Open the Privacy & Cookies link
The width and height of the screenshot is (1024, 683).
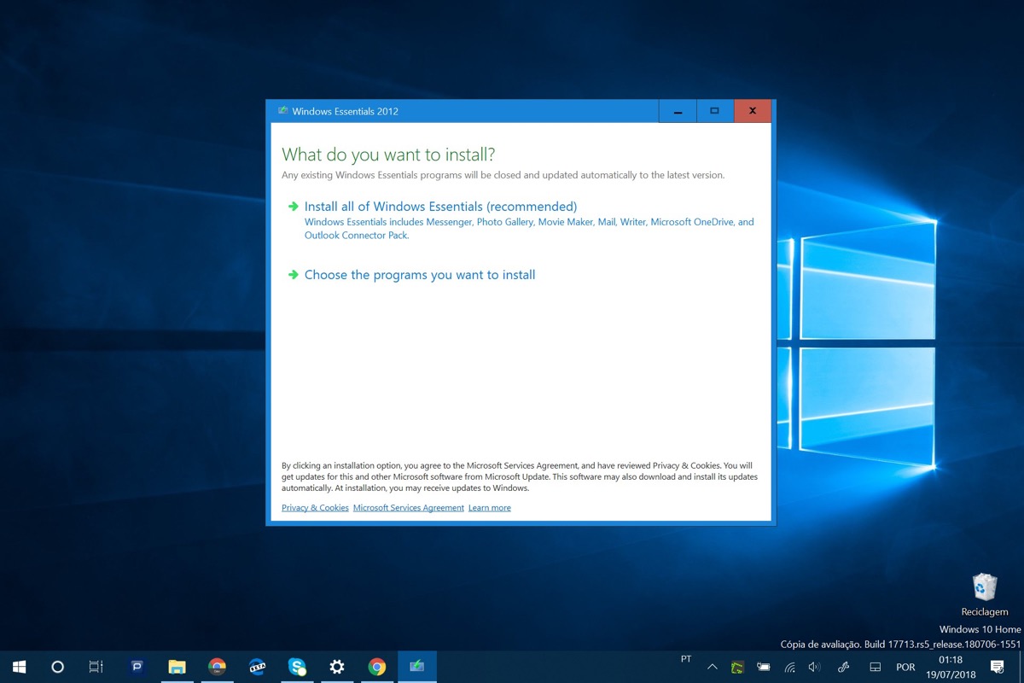click(315, 508)
